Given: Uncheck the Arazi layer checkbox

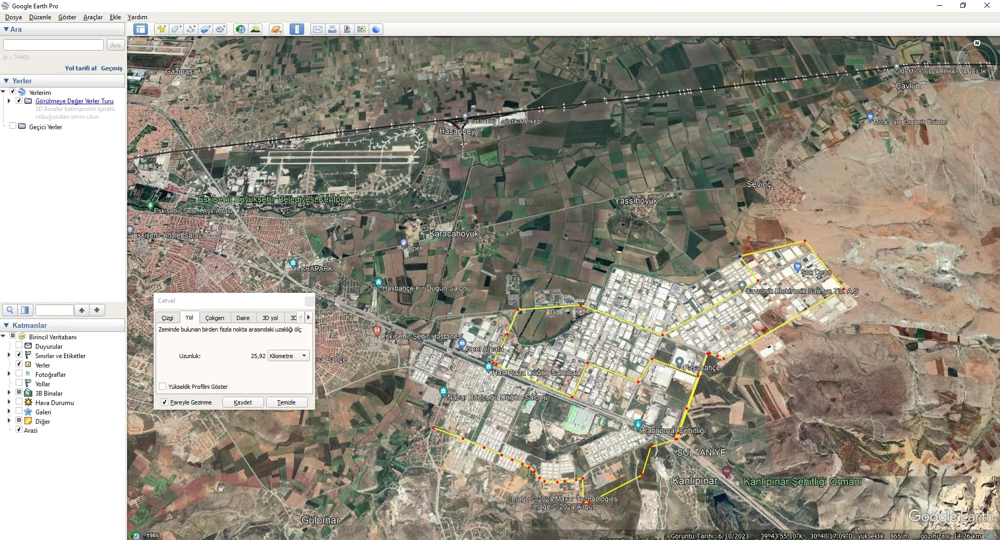Looking at the screenshot, I should (x=19, y=430).
